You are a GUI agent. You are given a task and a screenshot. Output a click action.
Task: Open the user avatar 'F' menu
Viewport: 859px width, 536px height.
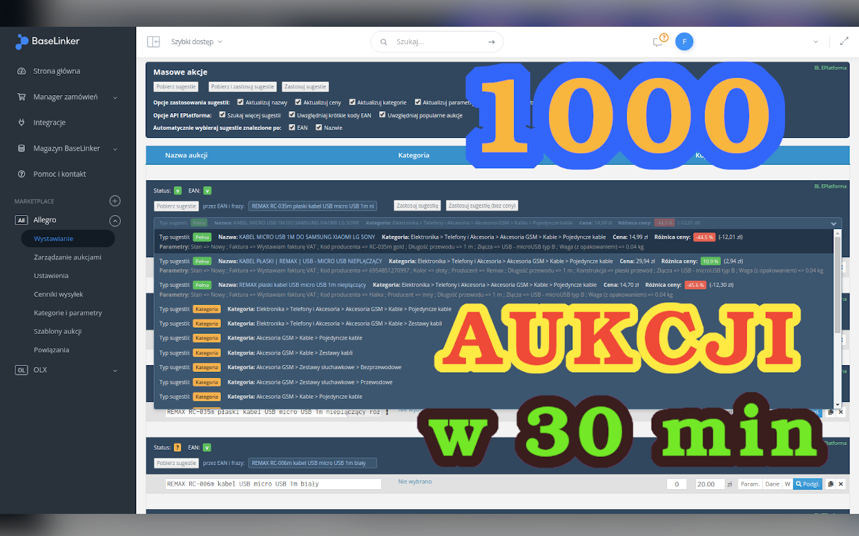click(x=684, y=42)
